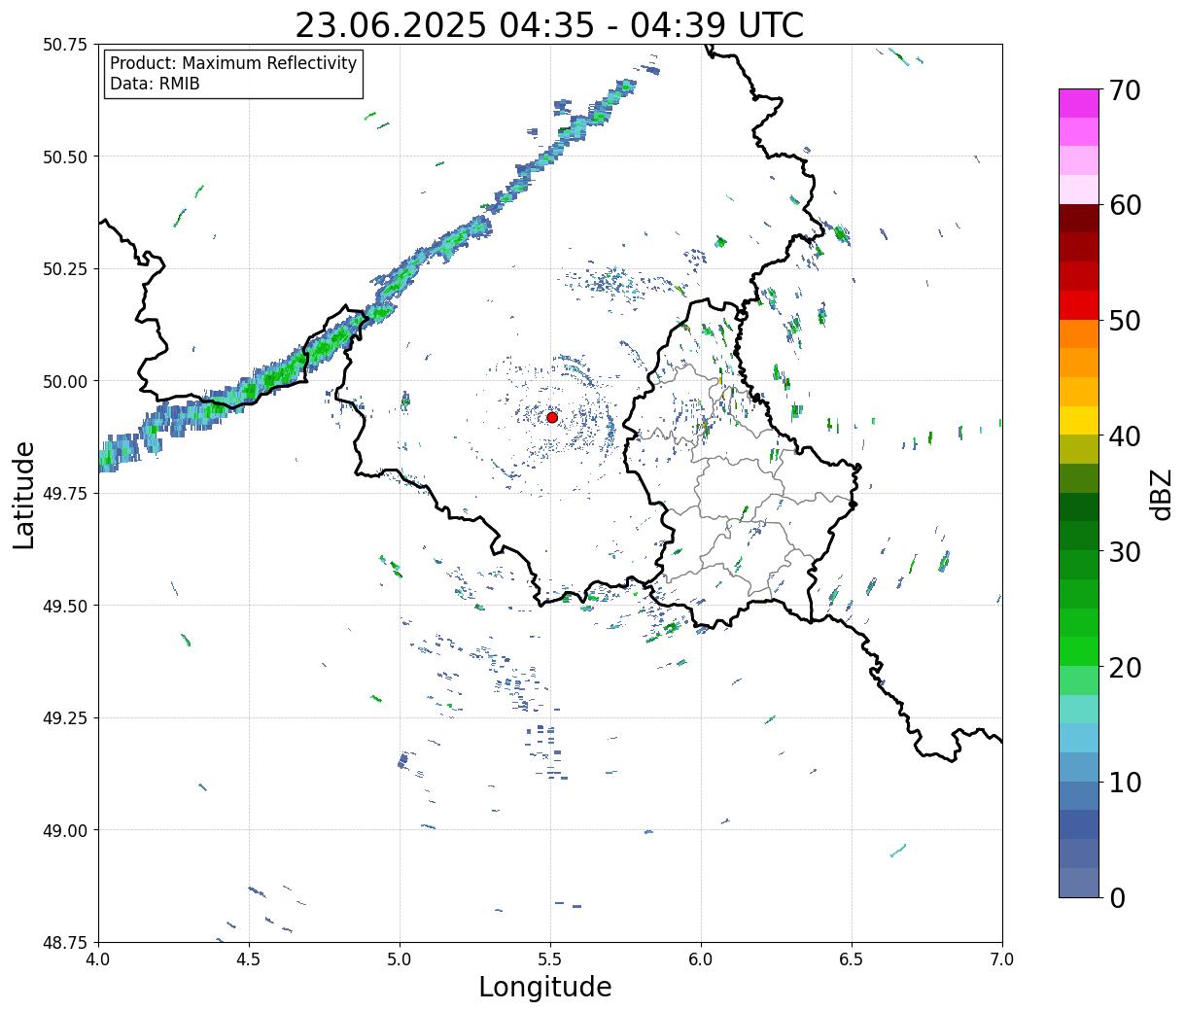
Task: Click the colorbar tick label '20'
Action: (x=1125, y=667)
